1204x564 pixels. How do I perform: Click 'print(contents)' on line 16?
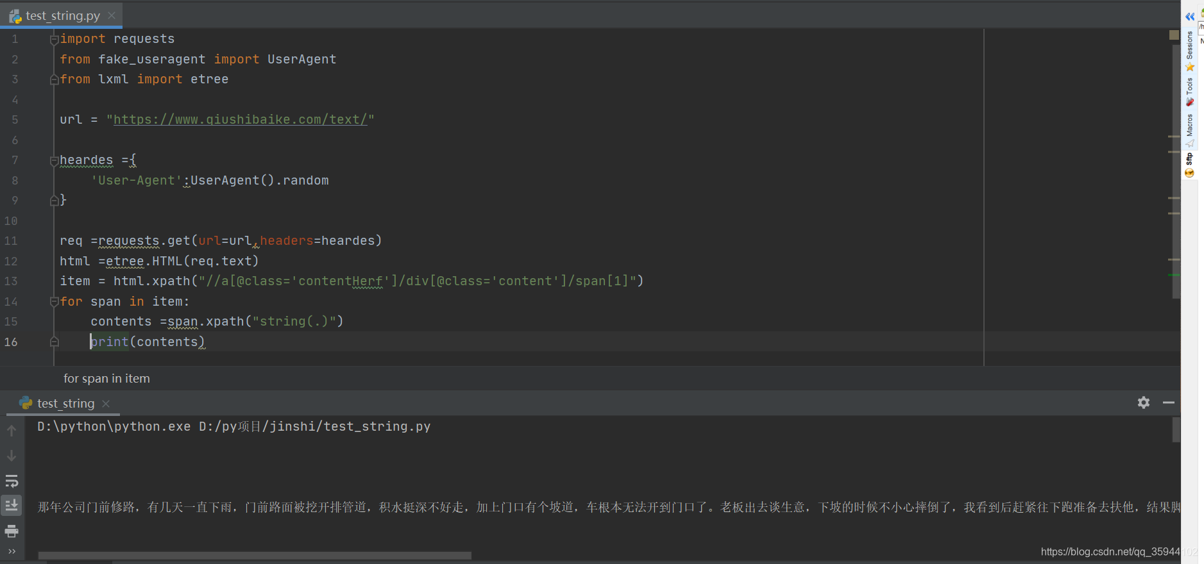point(148,342)
